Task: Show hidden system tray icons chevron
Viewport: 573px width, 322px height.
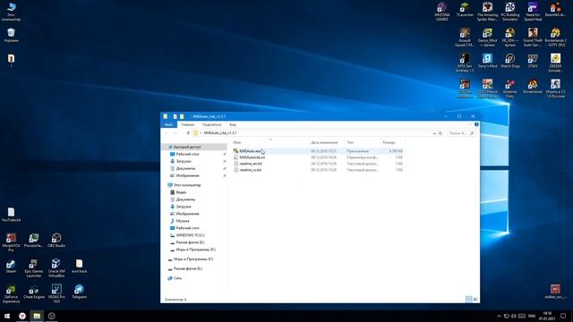Action: click(499, 316)
